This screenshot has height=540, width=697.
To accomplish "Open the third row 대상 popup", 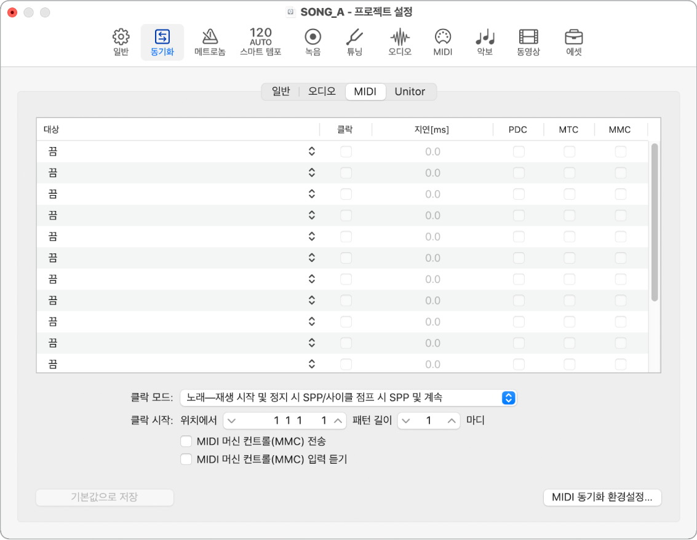I will (180, 194).
